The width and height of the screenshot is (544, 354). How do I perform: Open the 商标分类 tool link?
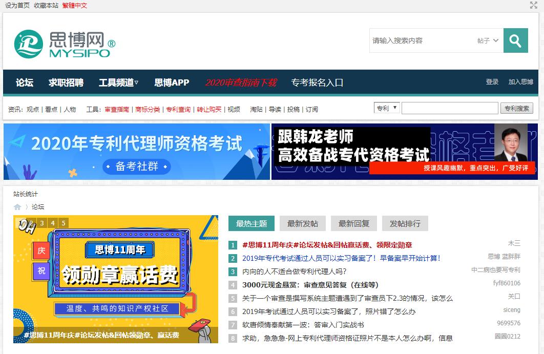148,109
